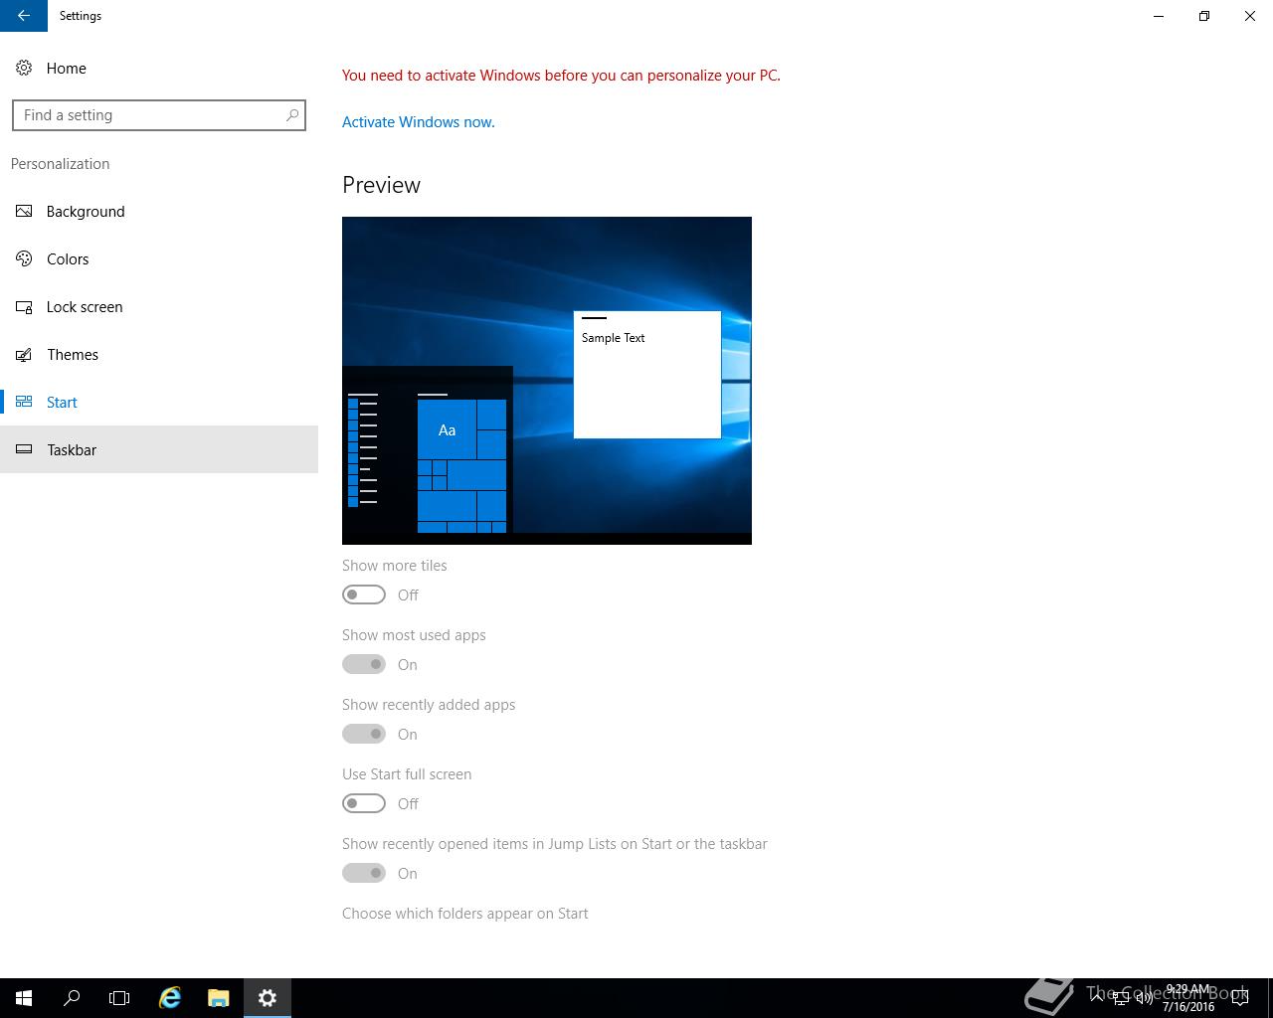The height and width of the screenshot is (1018, 1273).
Task: Click the search magnifier in Find a setting
Action: point(292,115)
